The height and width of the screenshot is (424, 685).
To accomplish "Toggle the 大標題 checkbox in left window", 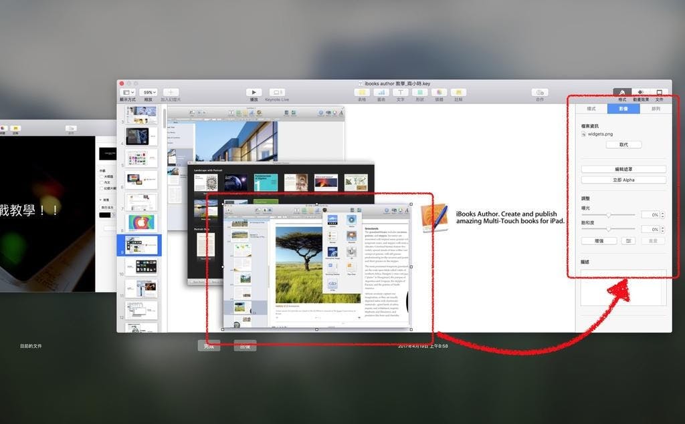I will point(102,176).
